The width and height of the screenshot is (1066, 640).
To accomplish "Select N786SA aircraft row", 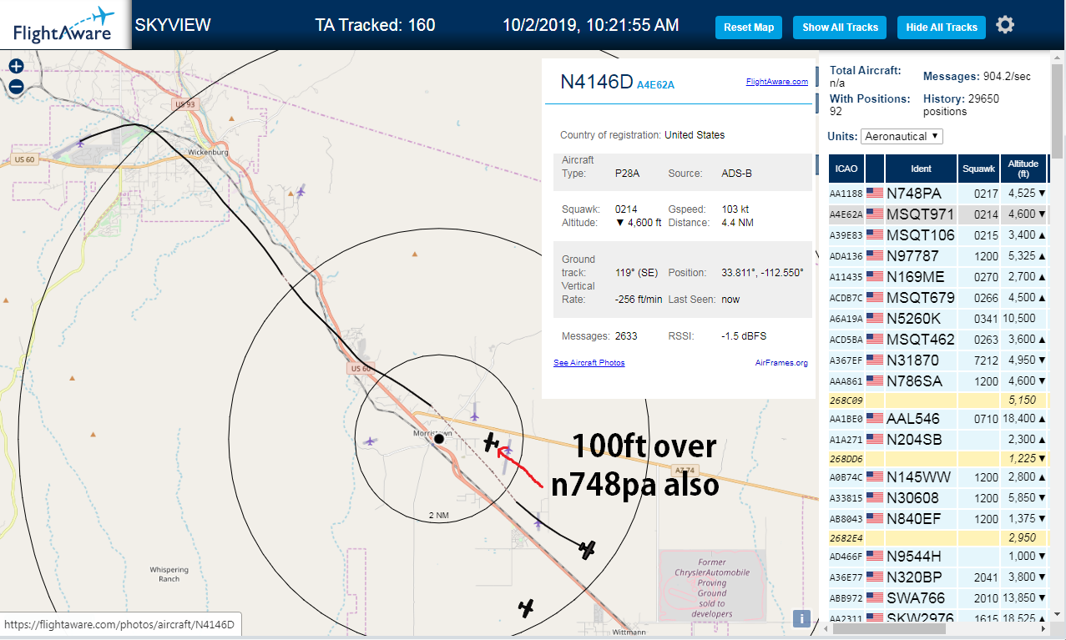I will [x=938, y=380].
